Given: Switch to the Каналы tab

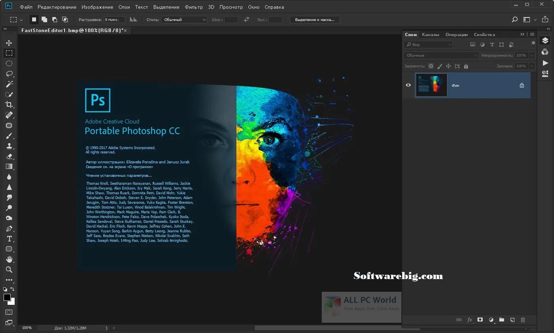Looking at the screenshot, I should click(430, 34).
